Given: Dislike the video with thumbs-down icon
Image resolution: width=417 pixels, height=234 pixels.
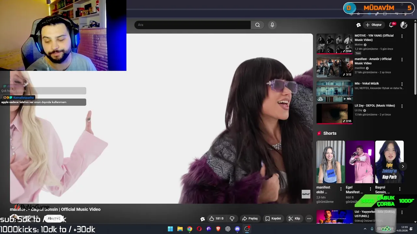Looking at the screenshot, I should coord(232,219).
